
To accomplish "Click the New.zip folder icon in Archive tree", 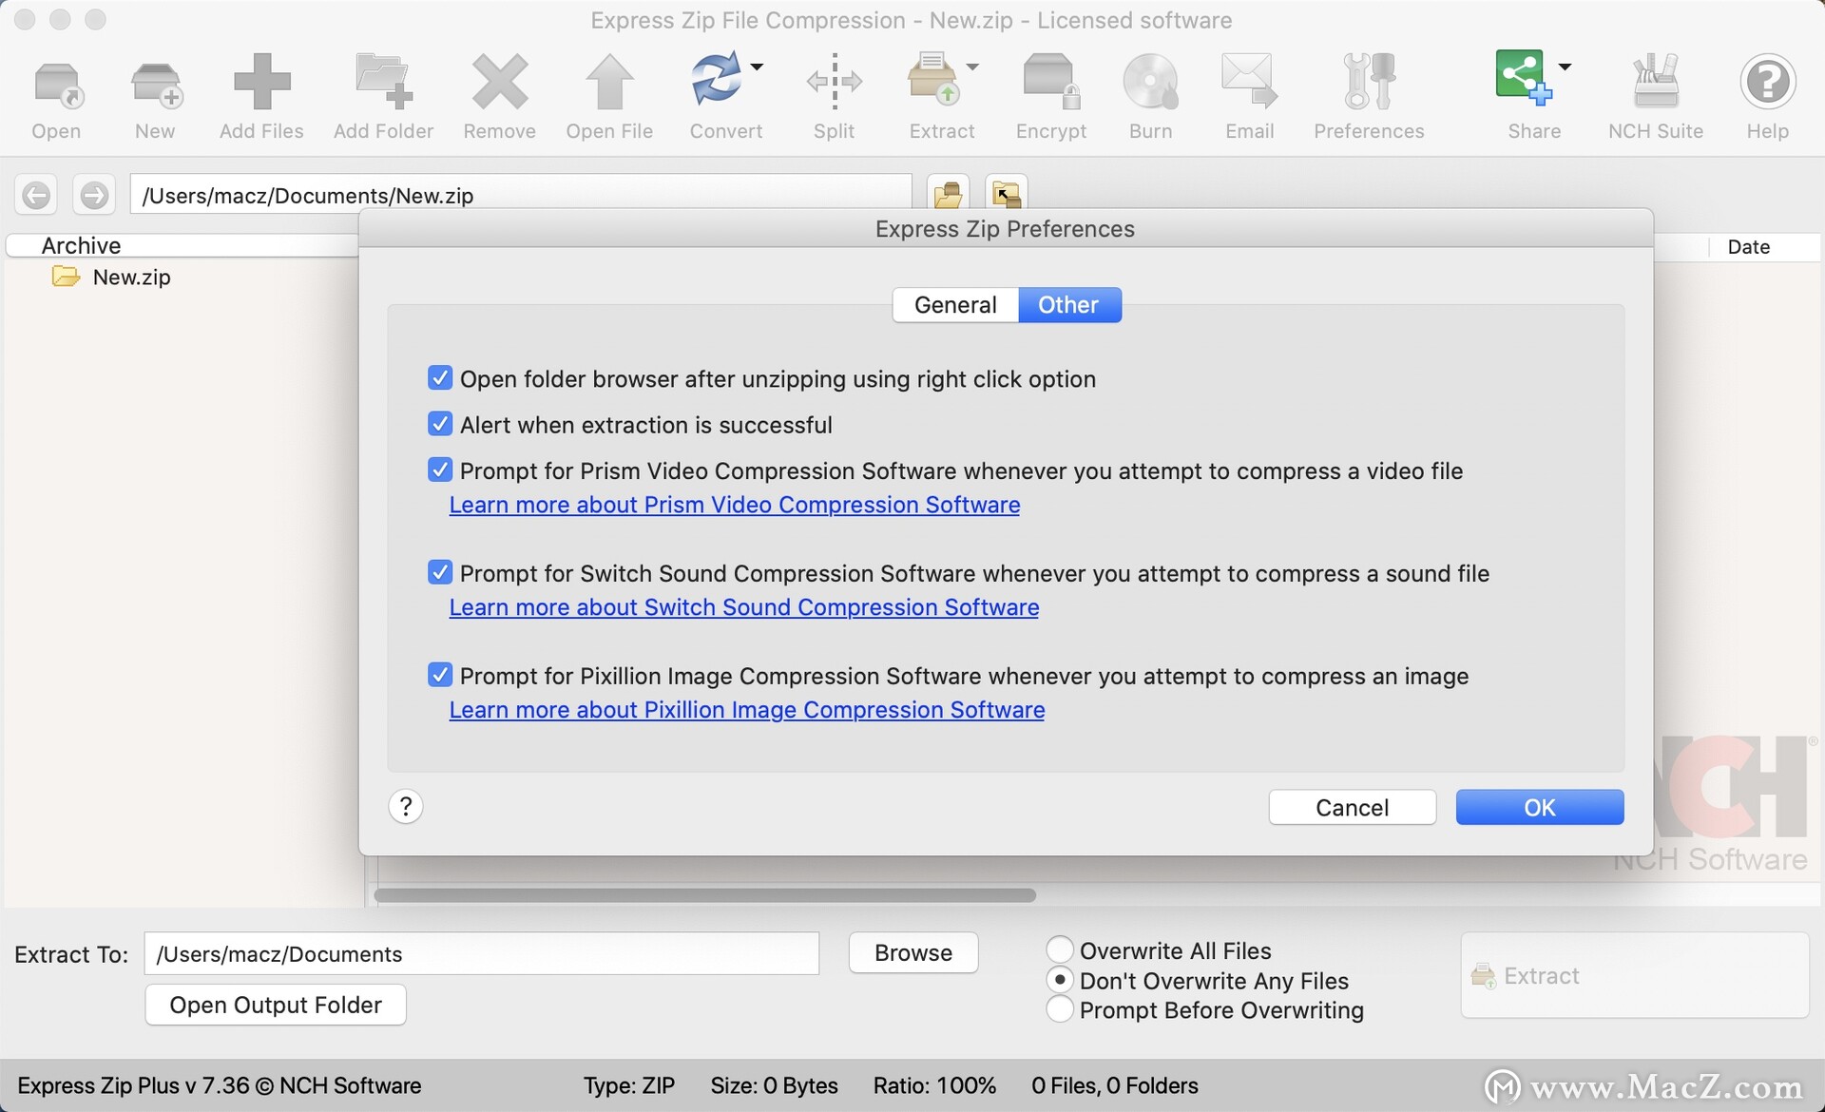I will tap(66, 277).
